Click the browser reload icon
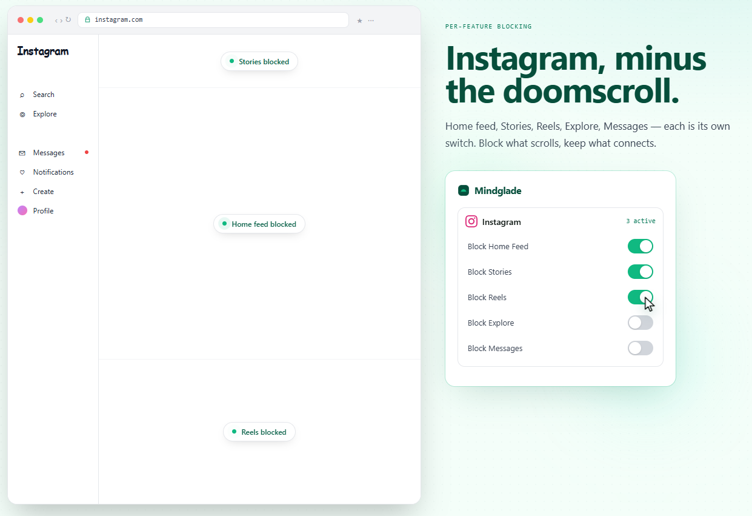 [68, 20]
